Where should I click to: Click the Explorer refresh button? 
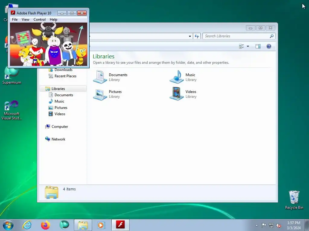pyautogui.click(x=197, y=36)
